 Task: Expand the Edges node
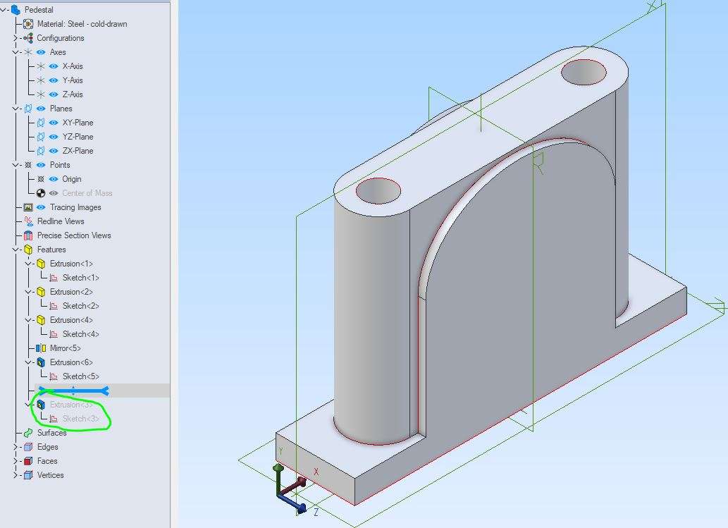pyautogui.click(x=16, y=447)
